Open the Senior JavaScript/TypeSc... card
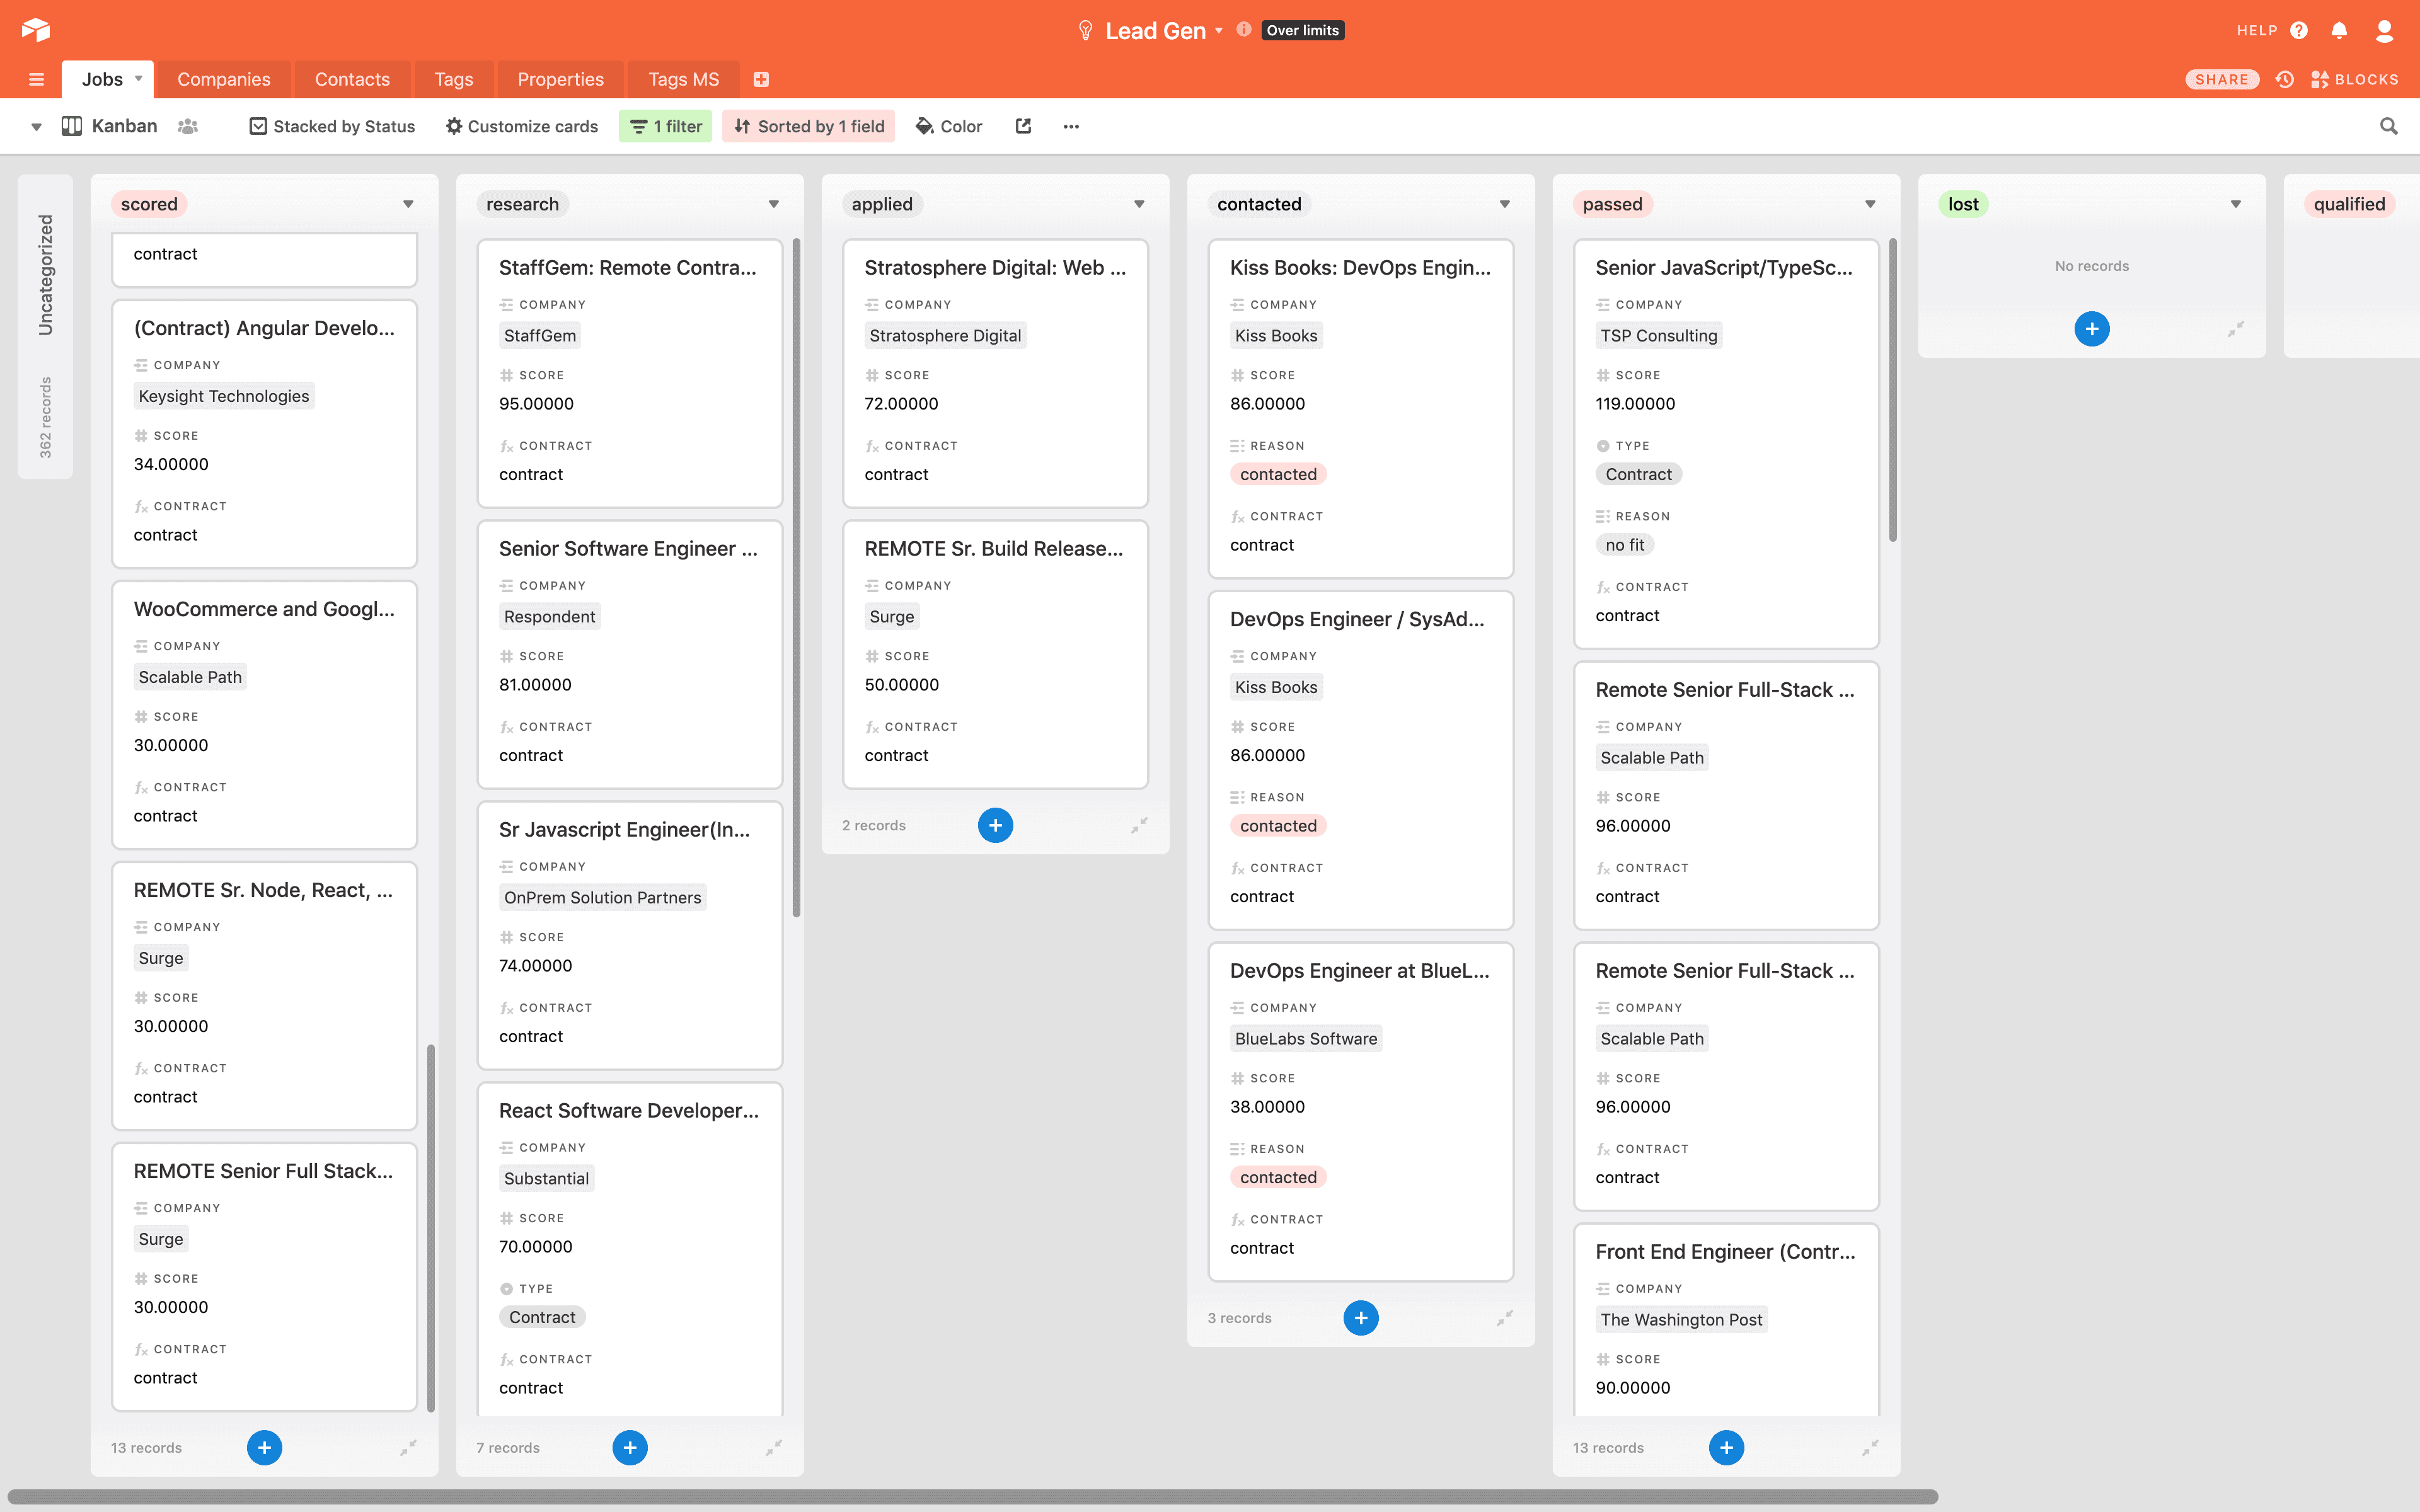 [x=1726, y=443]
